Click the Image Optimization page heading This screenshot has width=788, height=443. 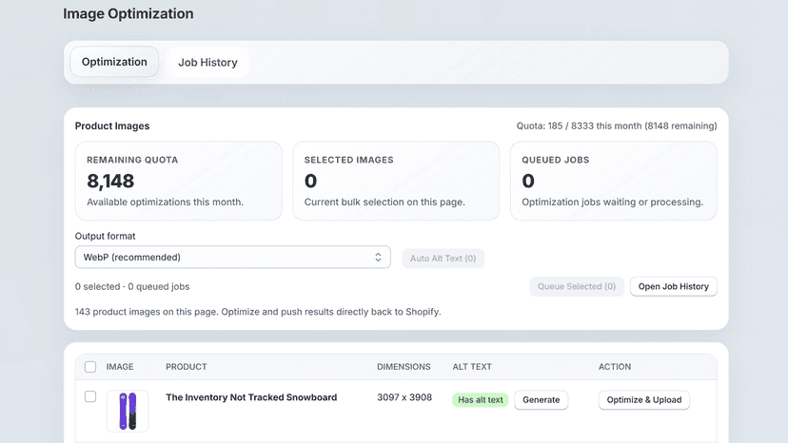[x=128, y=13]
